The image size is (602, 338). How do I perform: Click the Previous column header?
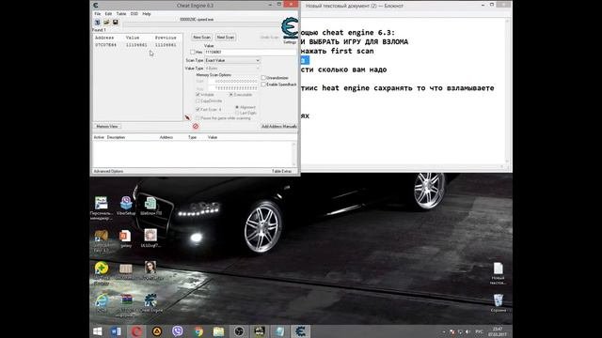click(x=166, y=38)
